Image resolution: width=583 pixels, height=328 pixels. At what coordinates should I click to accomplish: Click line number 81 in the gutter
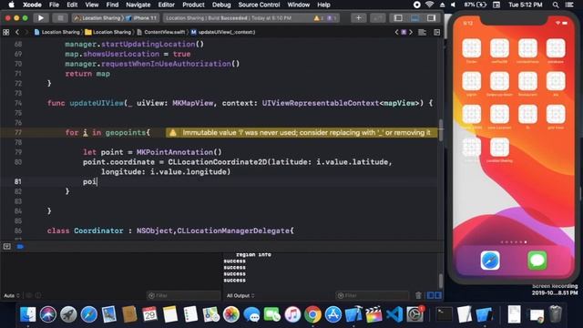click(18, 181)
